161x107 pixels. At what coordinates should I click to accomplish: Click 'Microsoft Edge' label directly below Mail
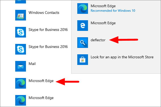pos(41,81)
